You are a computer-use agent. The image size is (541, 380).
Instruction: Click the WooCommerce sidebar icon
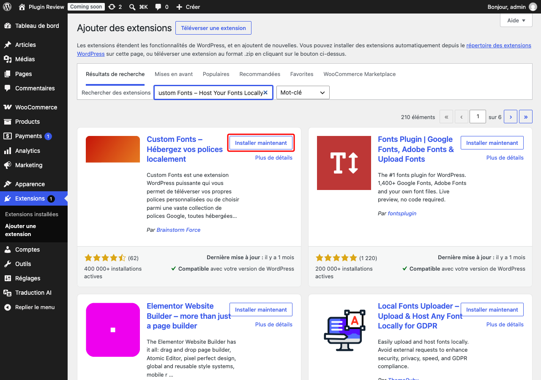[x=8, y=107]
